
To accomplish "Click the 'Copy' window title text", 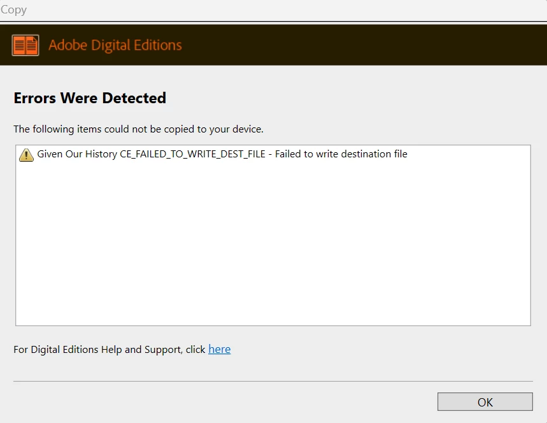I will (x=13, y=10).
